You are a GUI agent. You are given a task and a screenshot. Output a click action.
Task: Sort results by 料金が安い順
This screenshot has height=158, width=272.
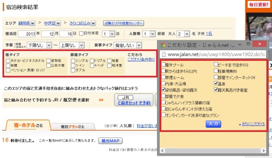point(147,126)
